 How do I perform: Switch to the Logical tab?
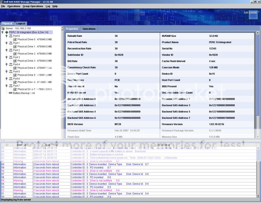(21, 24)
